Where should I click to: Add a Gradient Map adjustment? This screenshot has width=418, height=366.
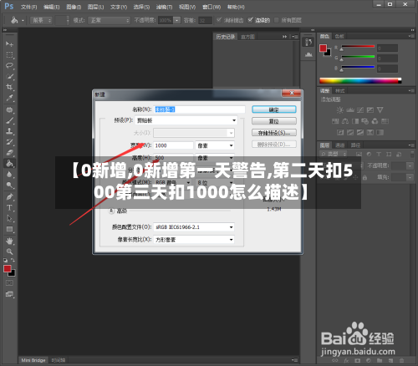click(x=380, y=132)
